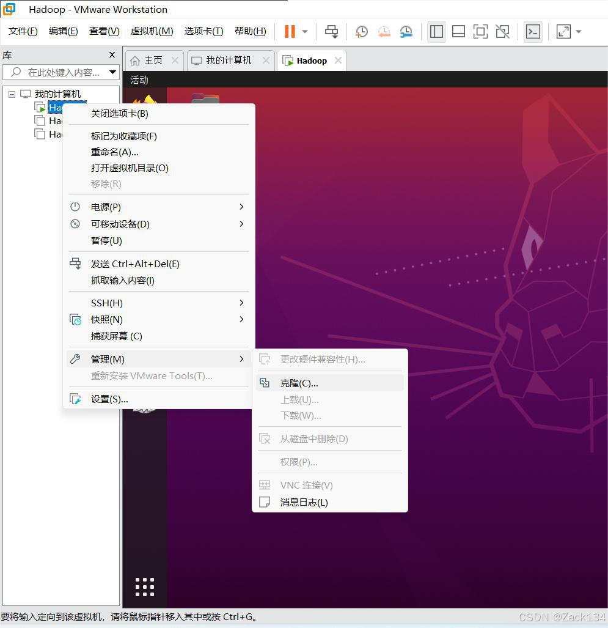Open the stretch display dropdown arrow

tap(579, 32)
